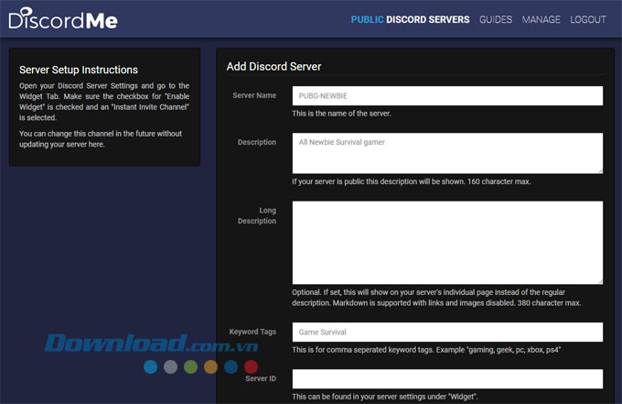Go to the Manage page
This screenshot has height=404, width=622.
click(542, 19)
